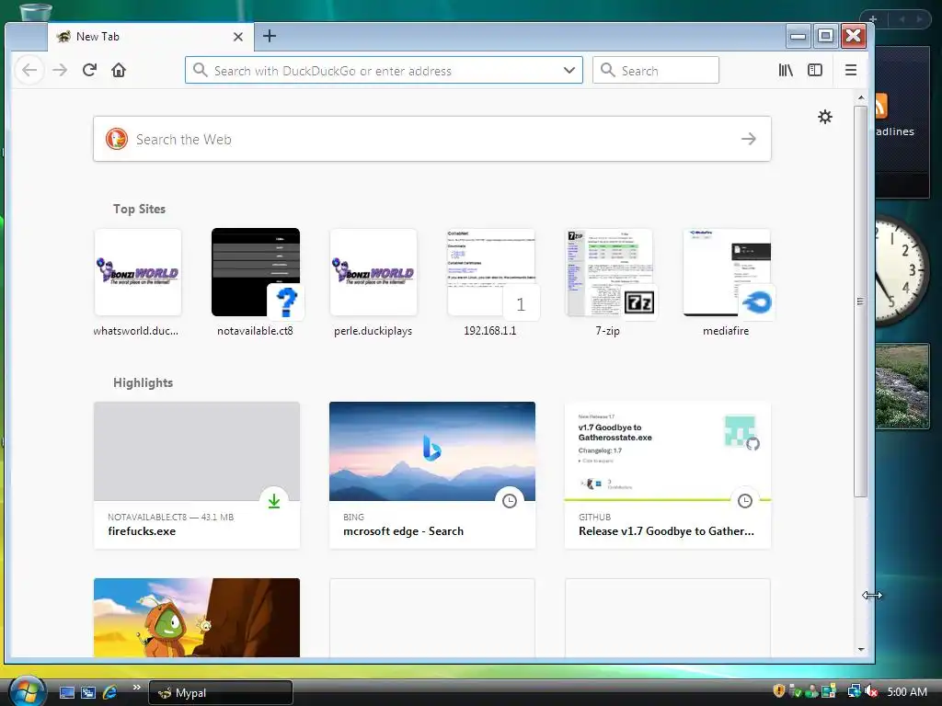Click the history clock icon on GitHub card
The width and height of the screenshot is (942, 706).
745,501
